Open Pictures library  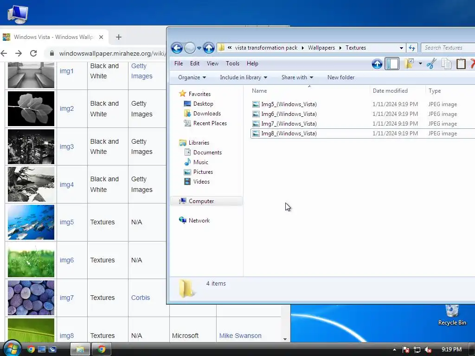click(x=203, y=172)
